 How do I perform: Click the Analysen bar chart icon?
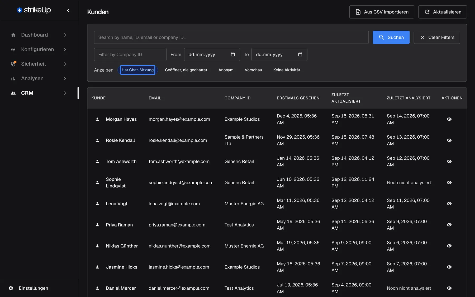pos(13,78)
